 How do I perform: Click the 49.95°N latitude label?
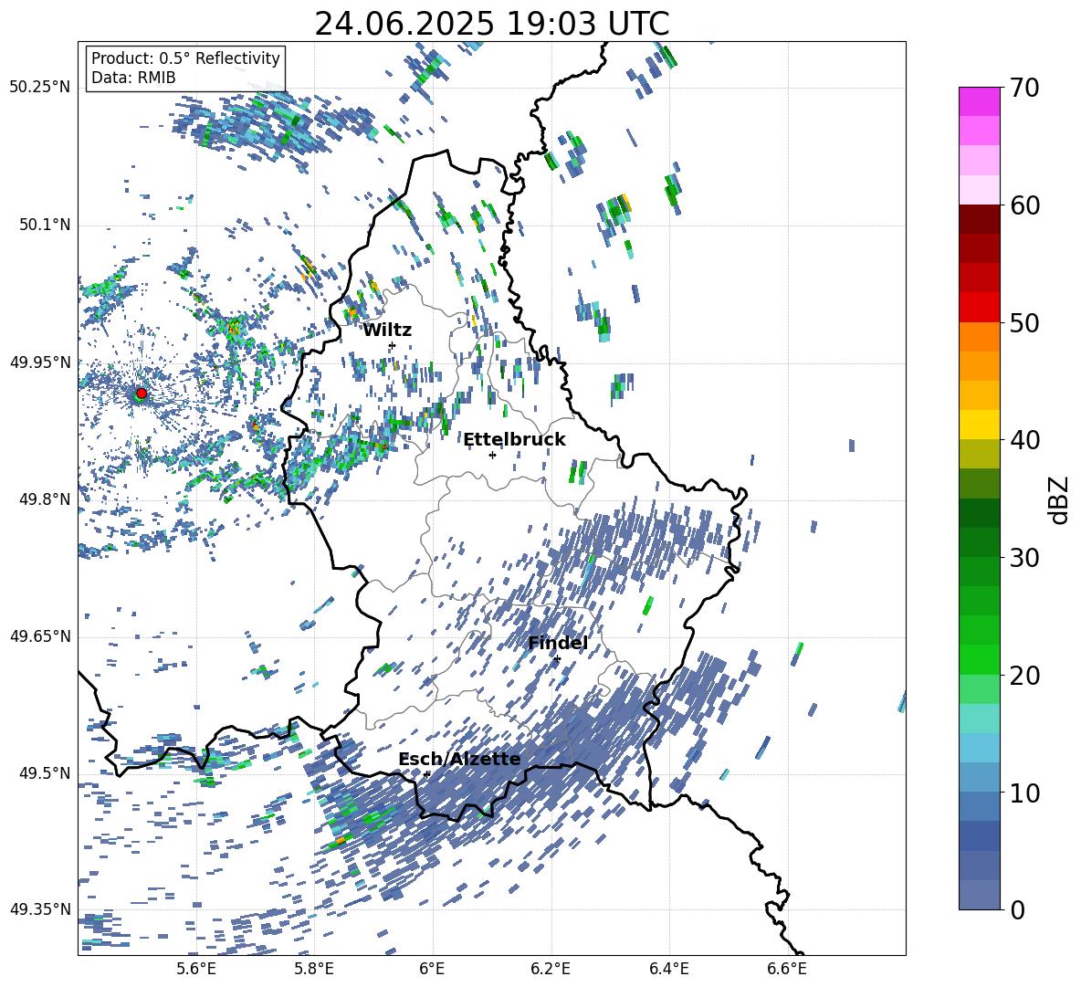click(x=40, y=362)
